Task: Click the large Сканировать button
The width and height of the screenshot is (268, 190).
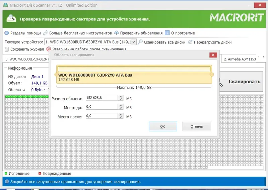Action: tap(241, 81)
